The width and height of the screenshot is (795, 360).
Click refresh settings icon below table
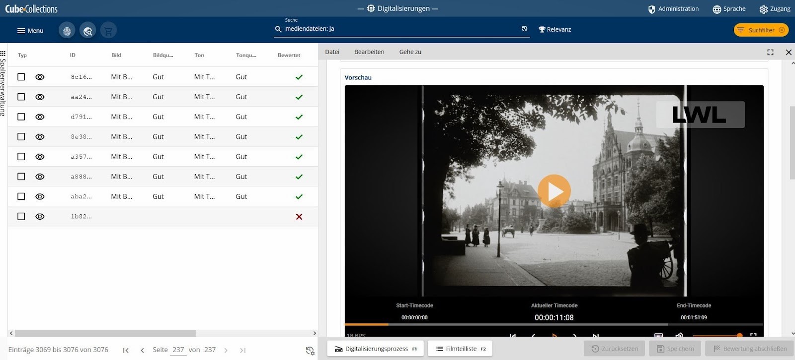[x=310, y=351]
